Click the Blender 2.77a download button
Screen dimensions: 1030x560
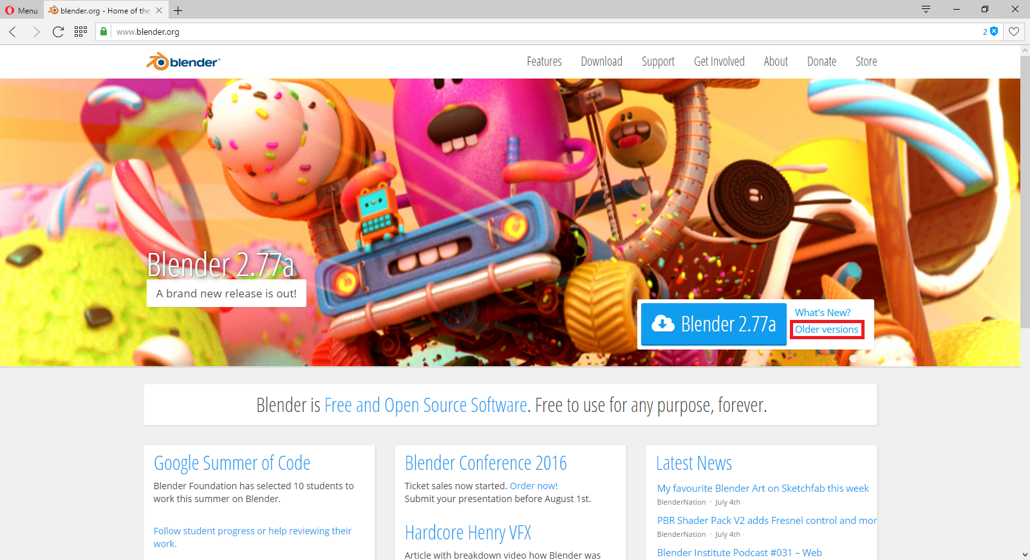click(714, 324)
